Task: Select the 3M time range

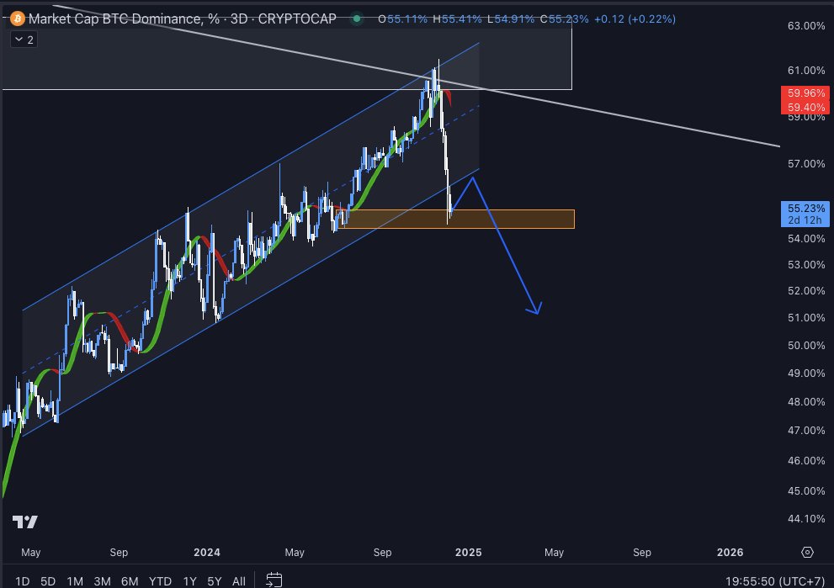Action: [x=102, y=581]
